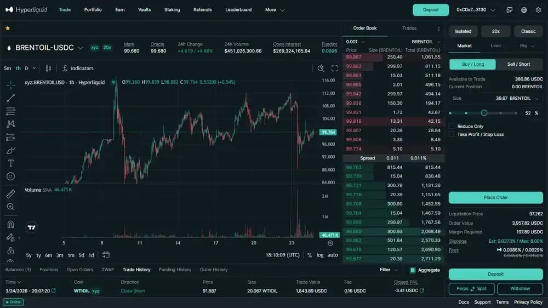Toggle stay-in-drawing-mode pencil lock

pos(10,237)
